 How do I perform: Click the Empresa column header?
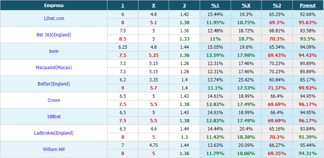point(54,6)
